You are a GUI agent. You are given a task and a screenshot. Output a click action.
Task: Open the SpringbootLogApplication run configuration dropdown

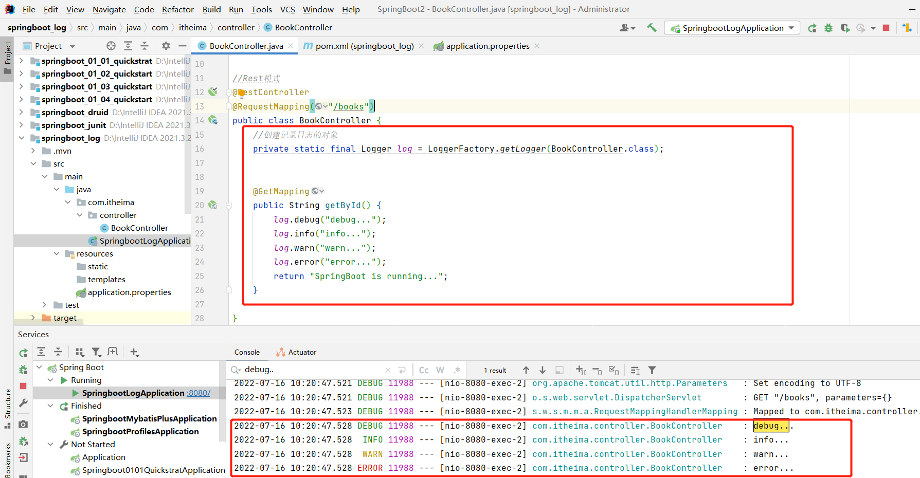tap(732, 28)
